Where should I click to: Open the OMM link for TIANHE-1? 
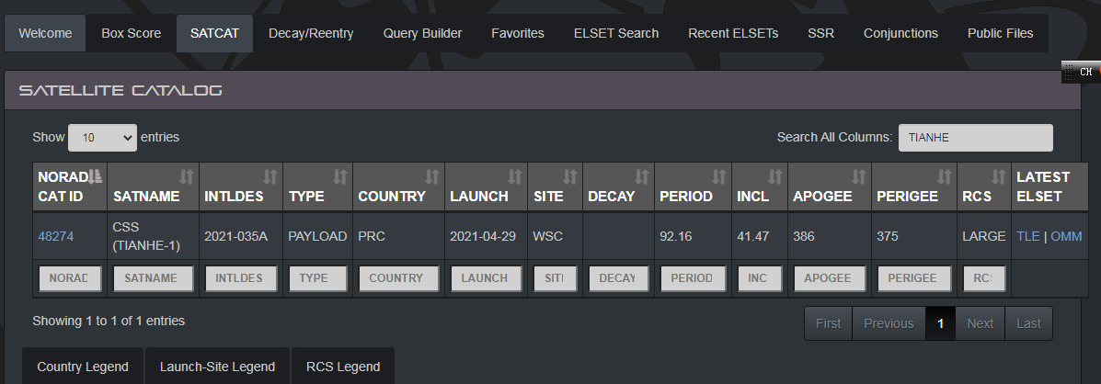(1066, 236)
